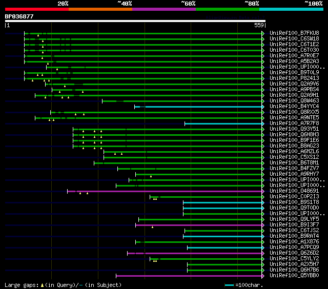Select the UniRef100_B4YYC4 label
Screen dimensions: 328x289
294,107
